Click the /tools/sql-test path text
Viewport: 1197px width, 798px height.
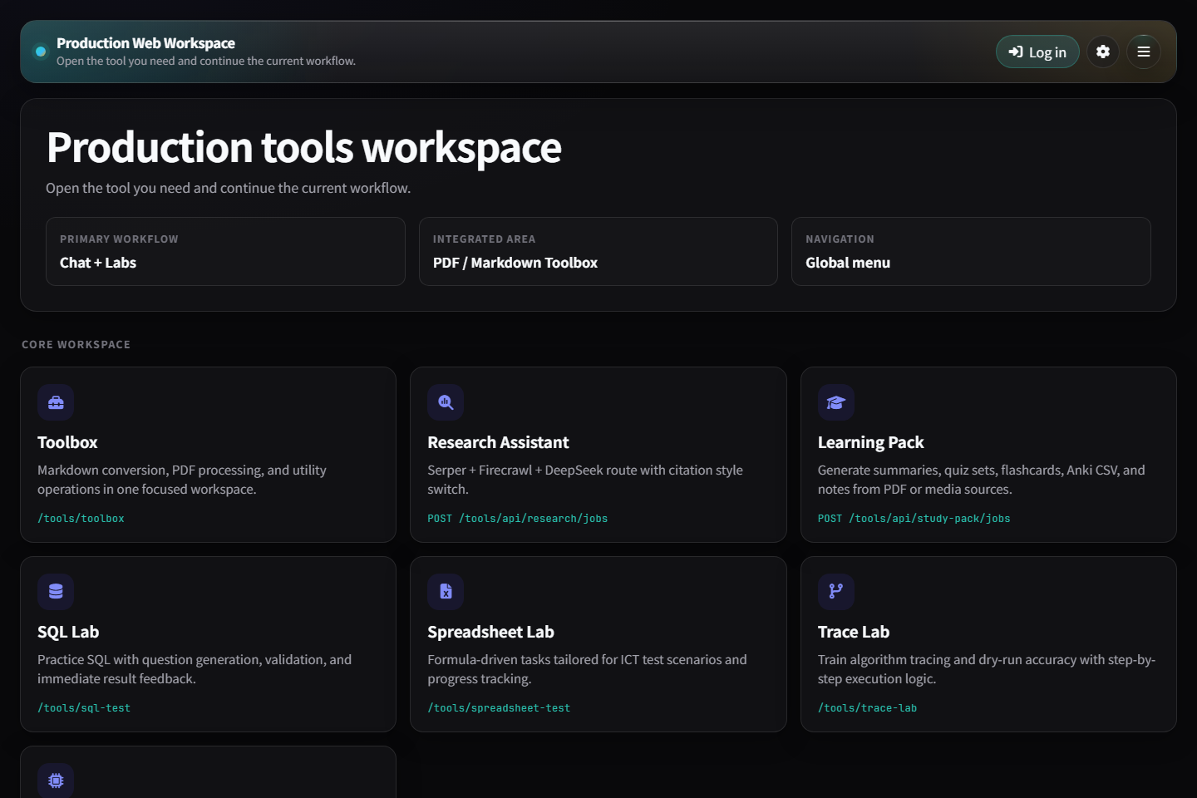84,707
